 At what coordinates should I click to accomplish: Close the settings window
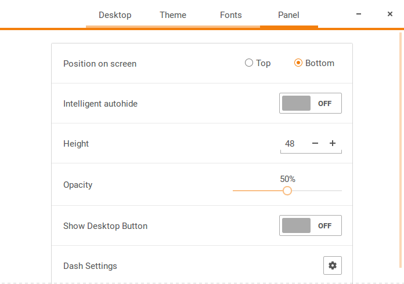tap(390, 14)
